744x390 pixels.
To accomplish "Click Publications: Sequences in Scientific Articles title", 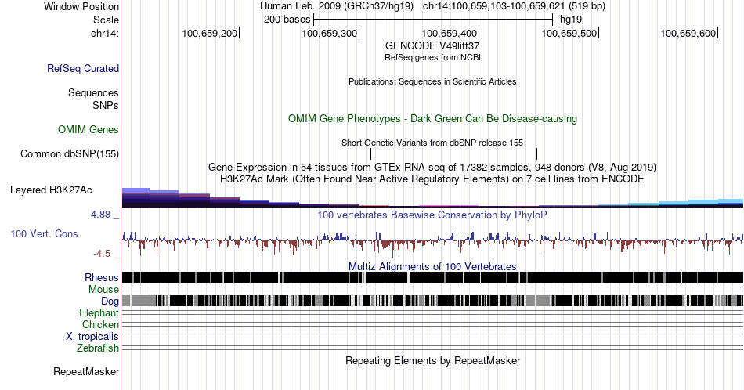I will pyautogui.click(x=432, y=81).
